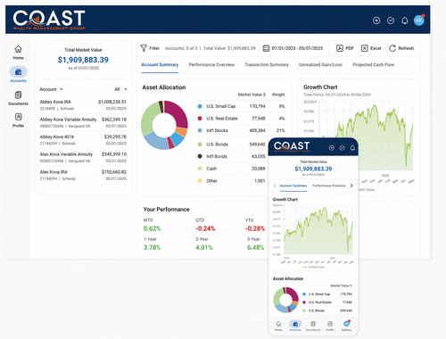The height and width of the screenshot is (339, 446).
Task: Tap Settings avatar in mobile bottom navigation
Action: pyautogui.click(x=346, y=326)
